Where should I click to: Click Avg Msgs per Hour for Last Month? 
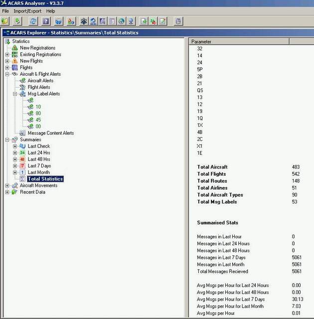[230, 306]
